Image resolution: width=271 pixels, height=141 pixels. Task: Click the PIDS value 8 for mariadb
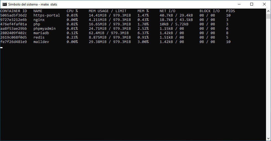(x=227, y=33)
